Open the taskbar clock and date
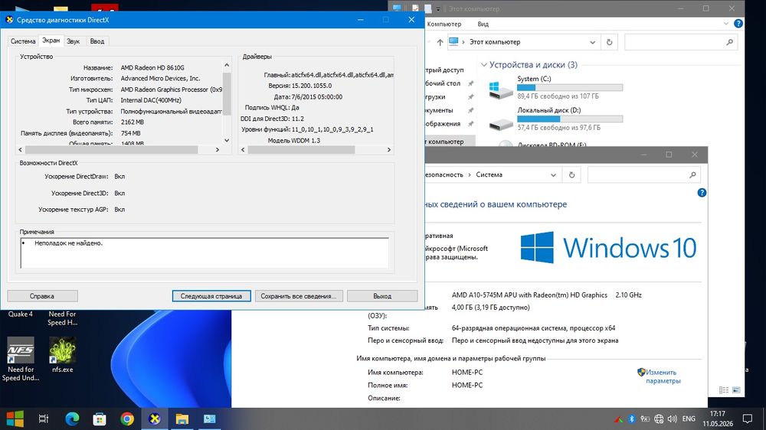766x430 pixels. (718, 419)
